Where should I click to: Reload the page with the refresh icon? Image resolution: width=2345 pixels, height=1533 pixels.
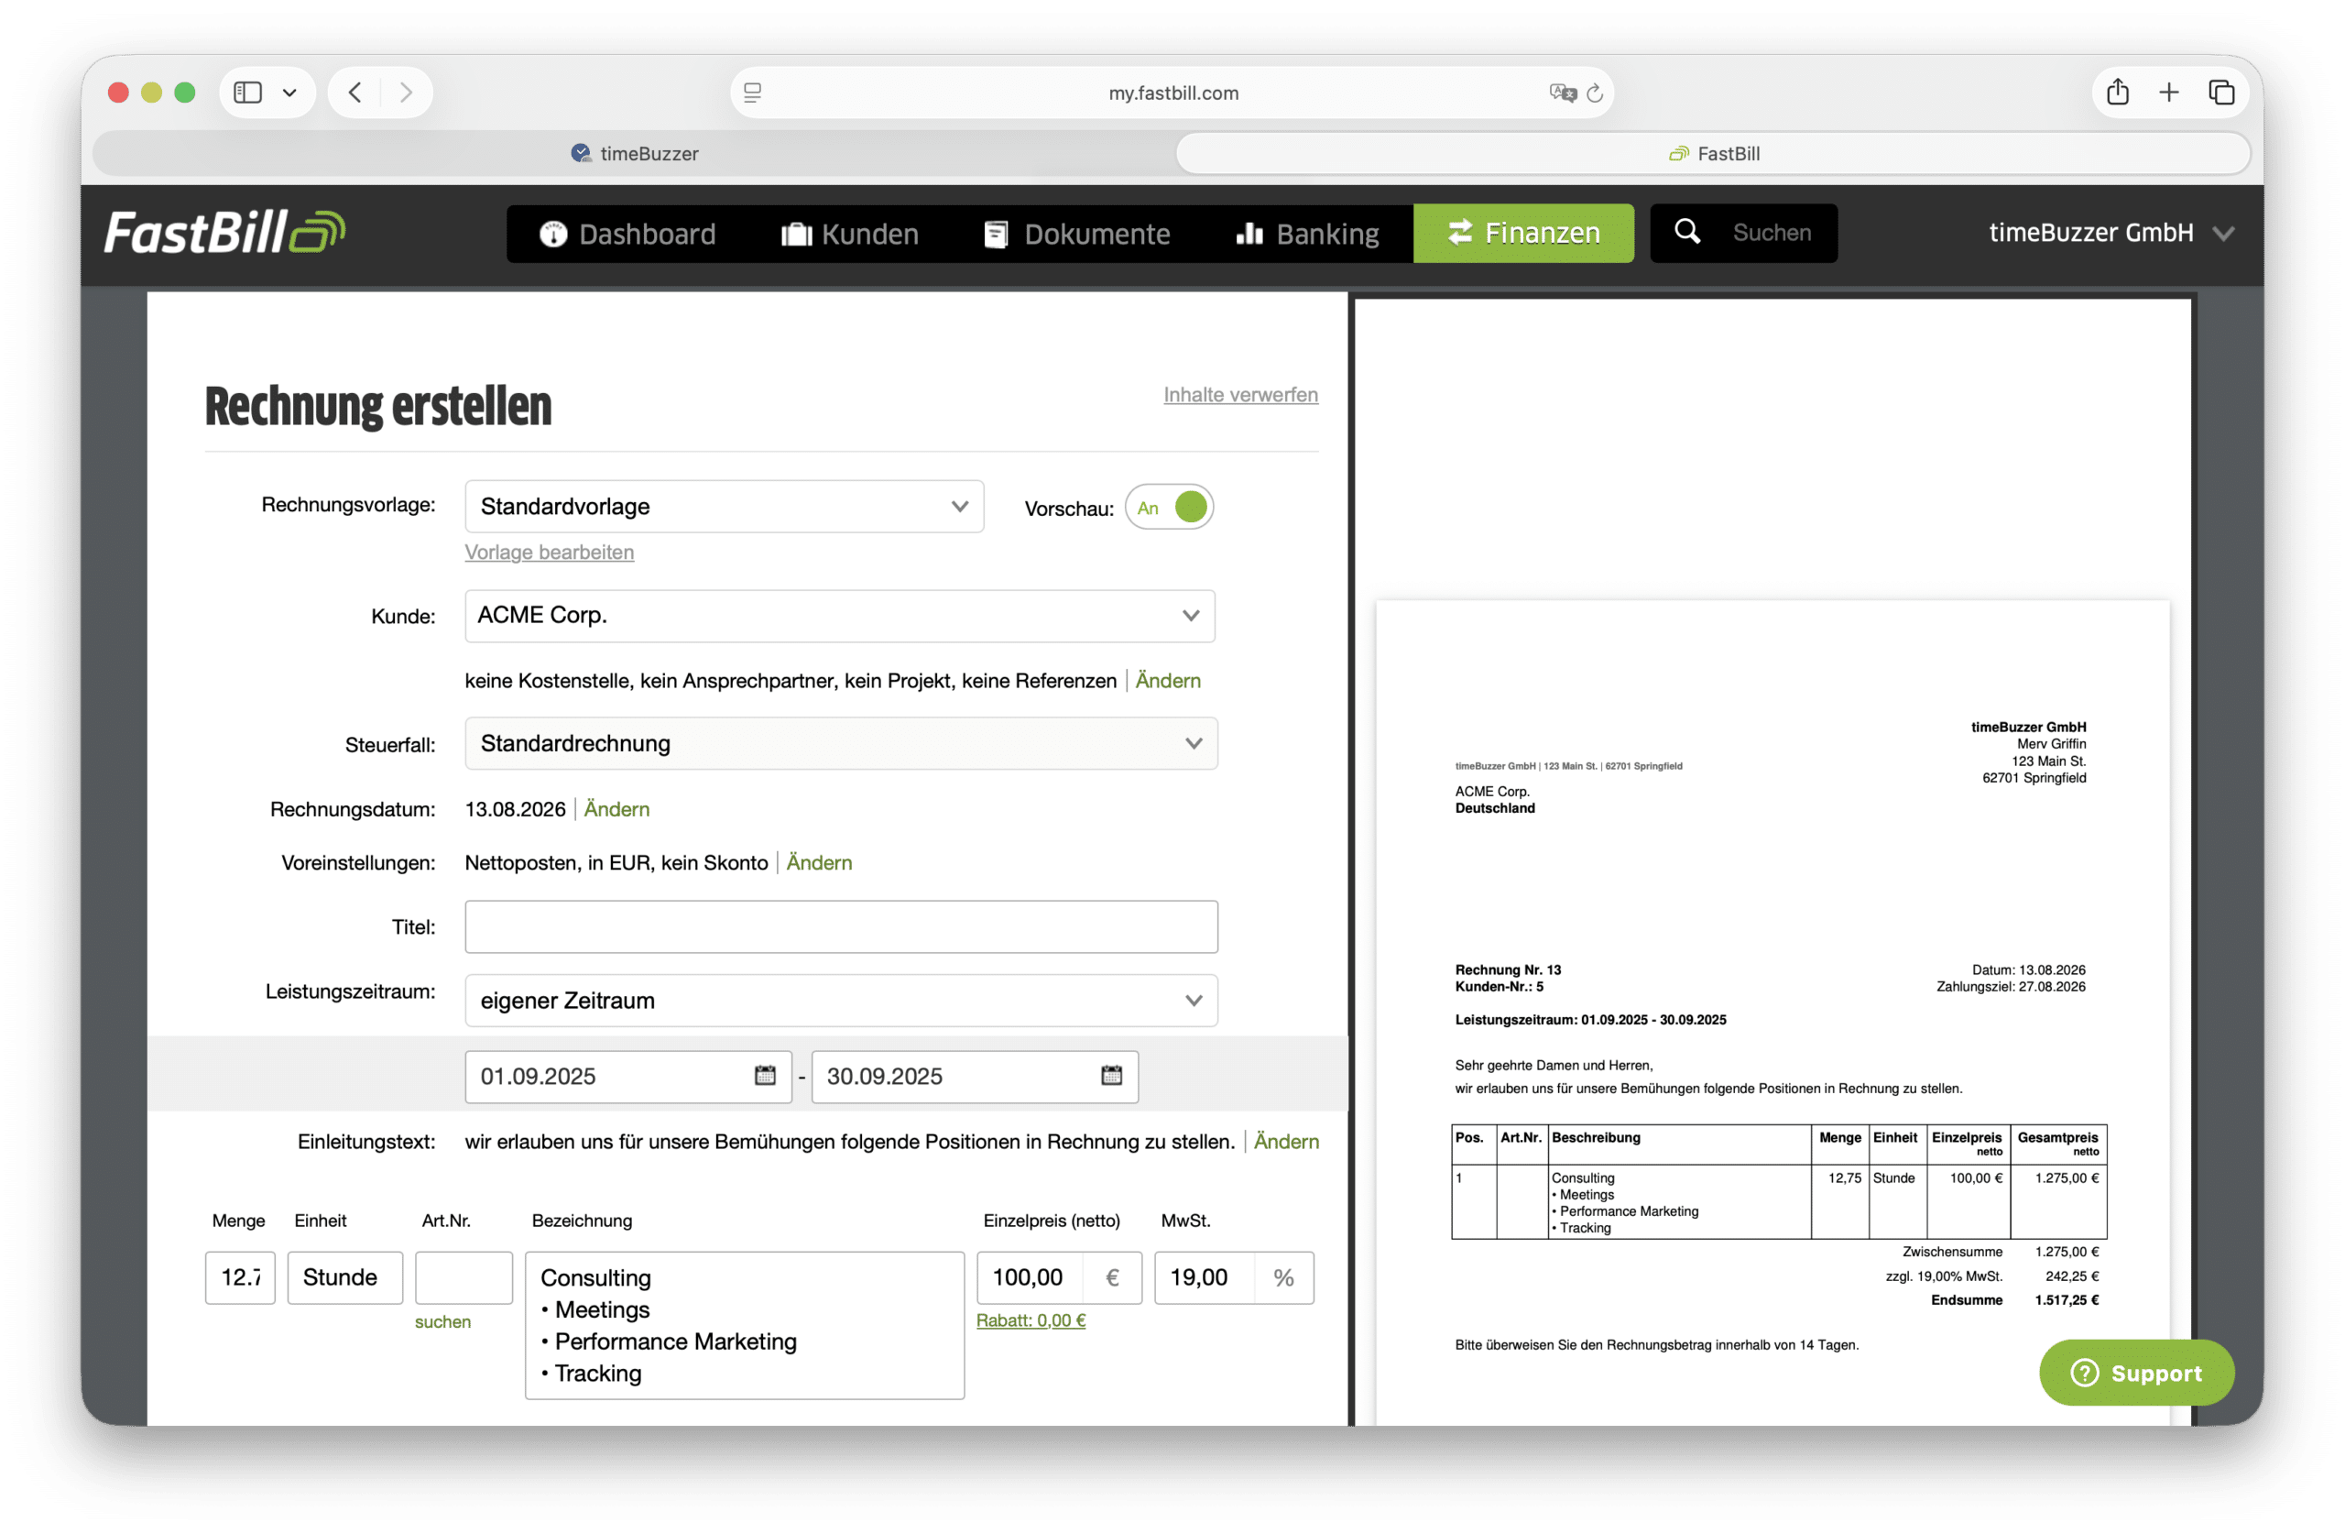(x=1595, y=93)
